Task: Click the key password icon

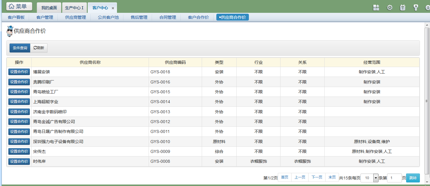Action: click(x=415, y=8)
